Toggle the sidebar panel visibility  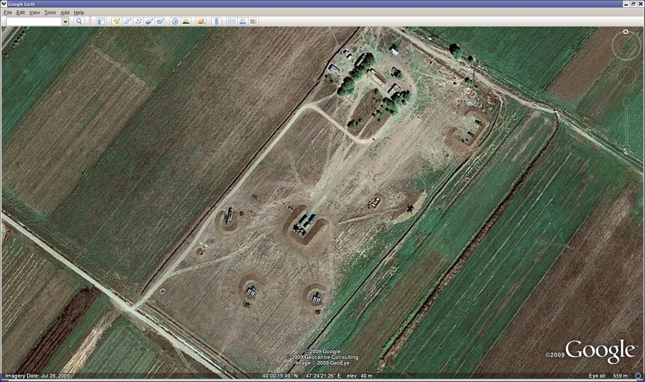click(x=101, y=21)
